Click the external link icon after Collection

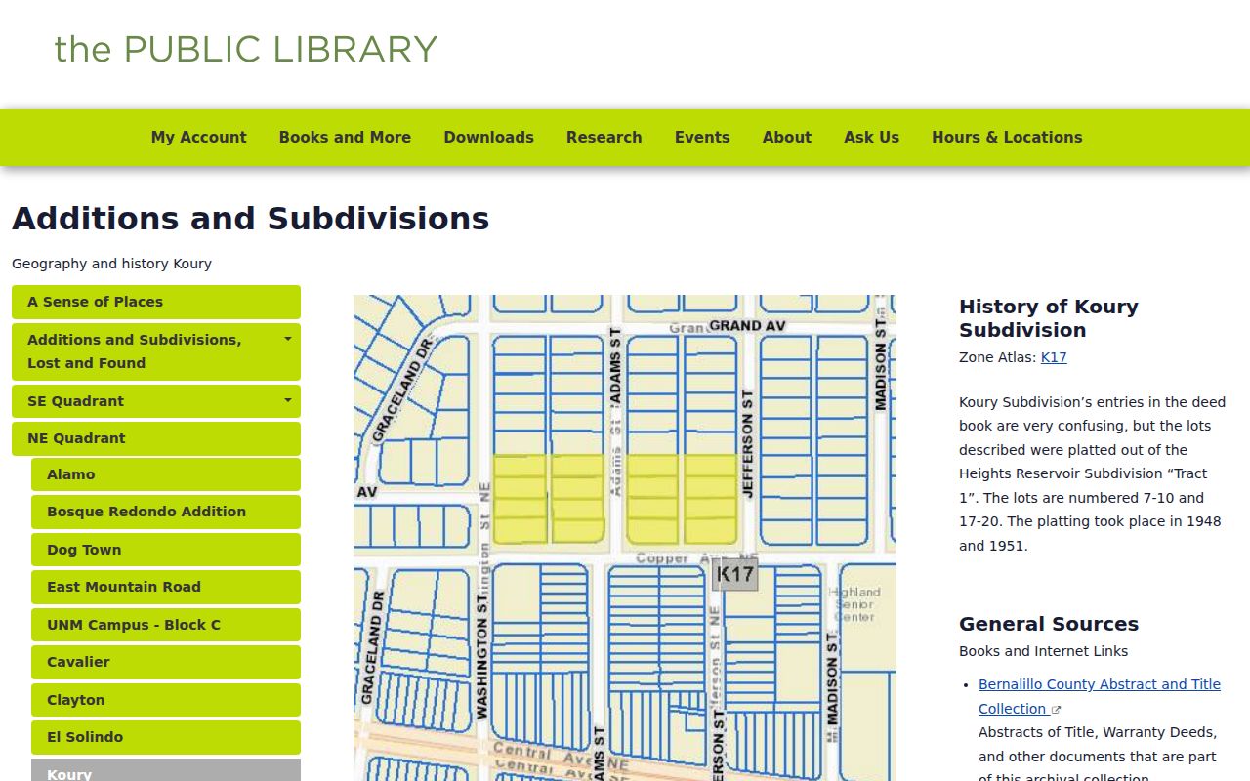tap(1056, 710)
